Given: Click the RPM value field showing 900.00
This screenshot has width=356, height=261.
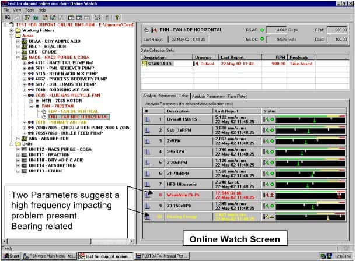Looking at the screenshot, I should pos(337,30).
